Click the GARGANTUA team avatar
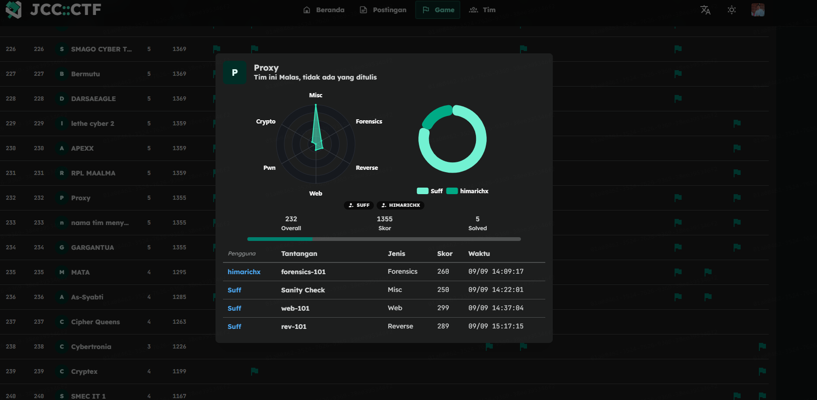817x400 pixels. click(61, 247)
